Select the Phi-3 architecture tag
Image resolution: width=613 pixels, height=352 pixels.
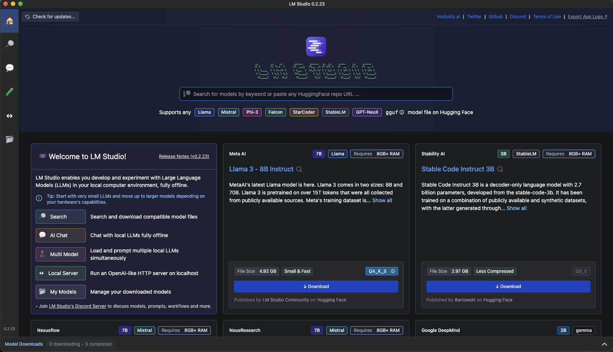(252, 112)
